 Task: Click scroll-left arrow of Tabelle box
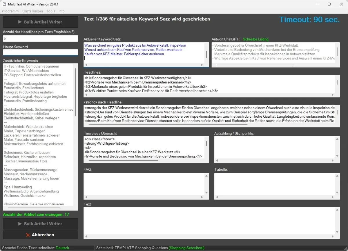click(217, 197)
